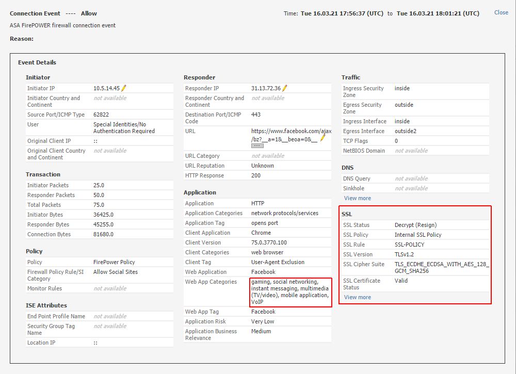Viewport: 516px width, 374px height.
Task: Click the Initiator Packets value 25.0
Action: [99, 185]
